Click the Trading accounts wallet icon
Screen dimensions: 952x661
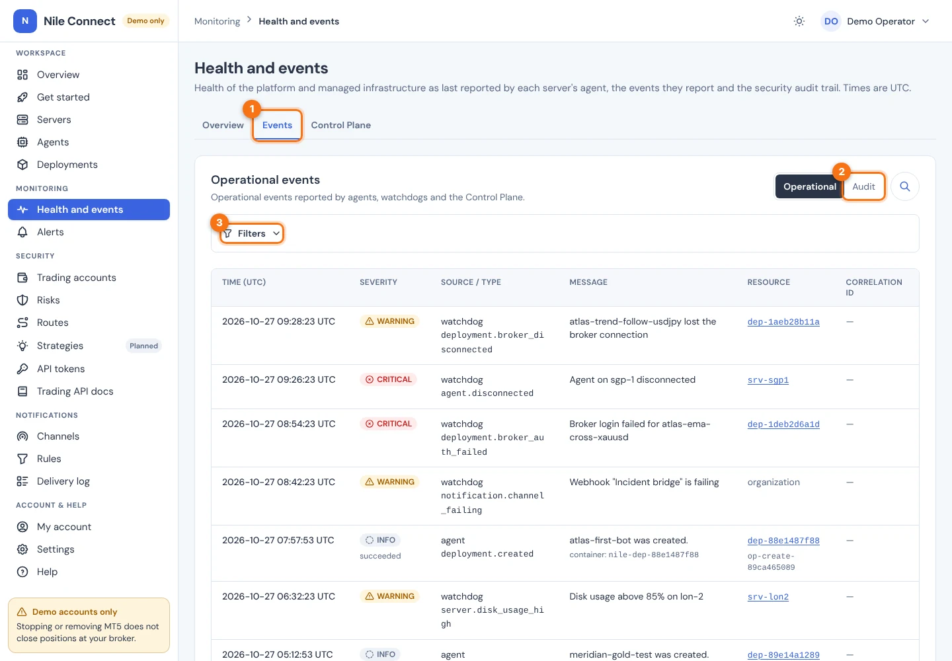pyautogui.click(x=22, y=278)
